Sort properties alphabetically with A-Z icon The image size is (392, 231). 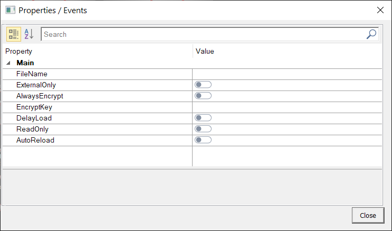coord(29,34)
